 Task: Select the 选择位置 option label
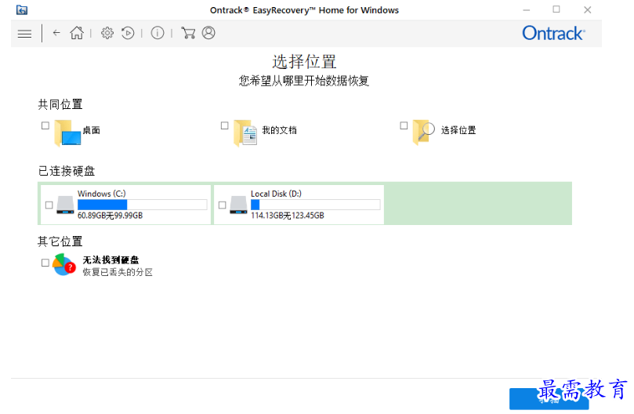(x=458, y=130)
